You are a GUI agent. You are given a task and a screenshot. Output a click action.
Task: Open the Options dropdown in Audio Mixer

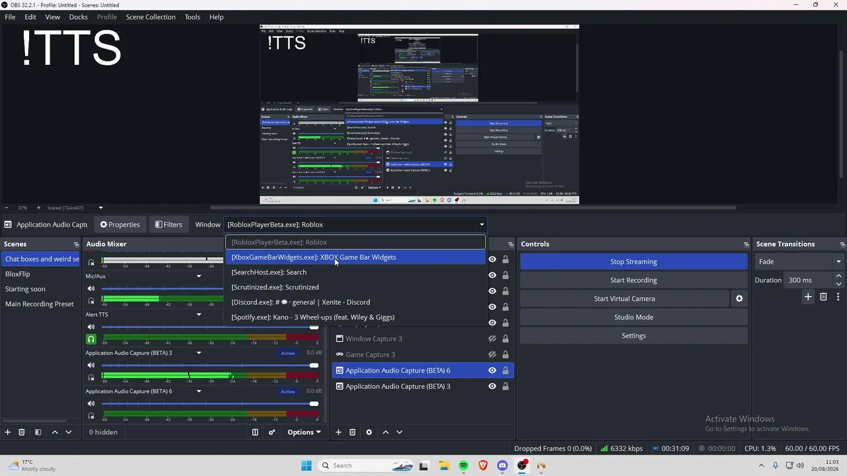(x=304, y=432)
